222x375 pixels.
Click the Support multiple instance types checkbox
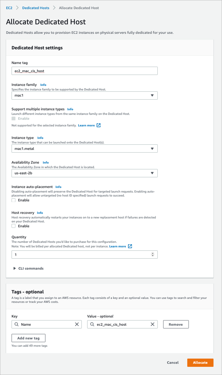(14, 119)
